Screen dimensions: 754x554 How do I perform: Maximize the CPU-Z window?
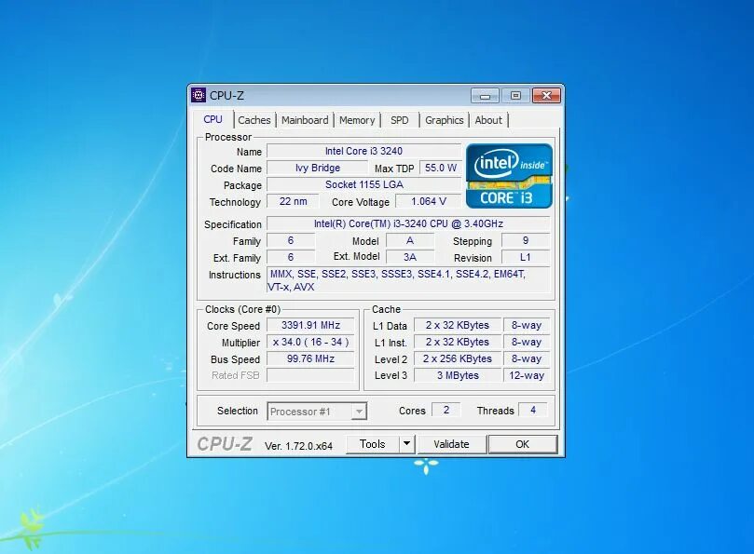tap(515, 96)
